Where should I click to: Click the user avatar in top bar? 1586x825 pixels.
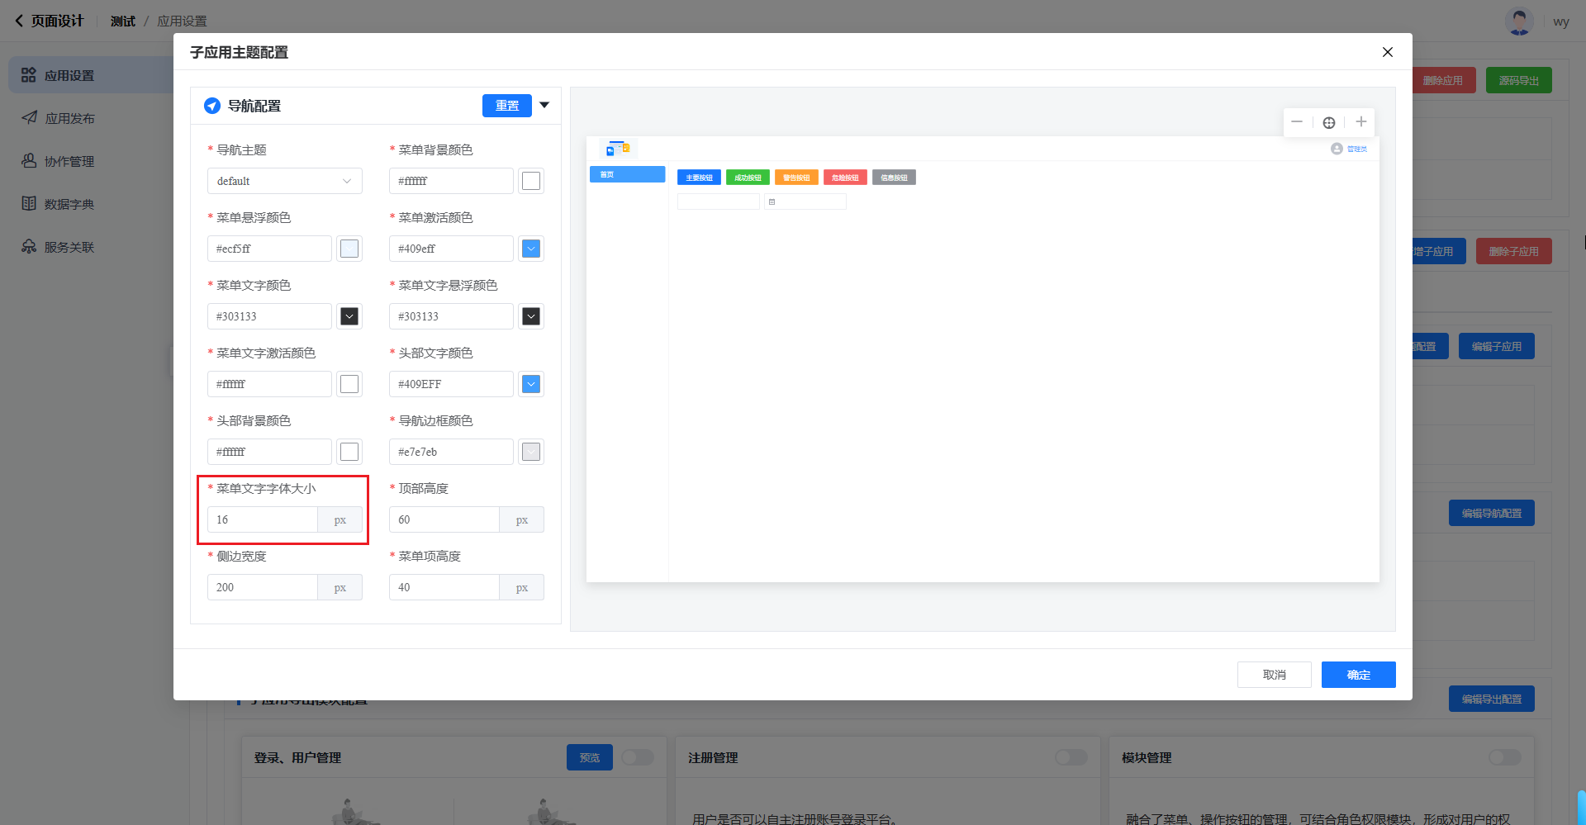[1519, 21]
